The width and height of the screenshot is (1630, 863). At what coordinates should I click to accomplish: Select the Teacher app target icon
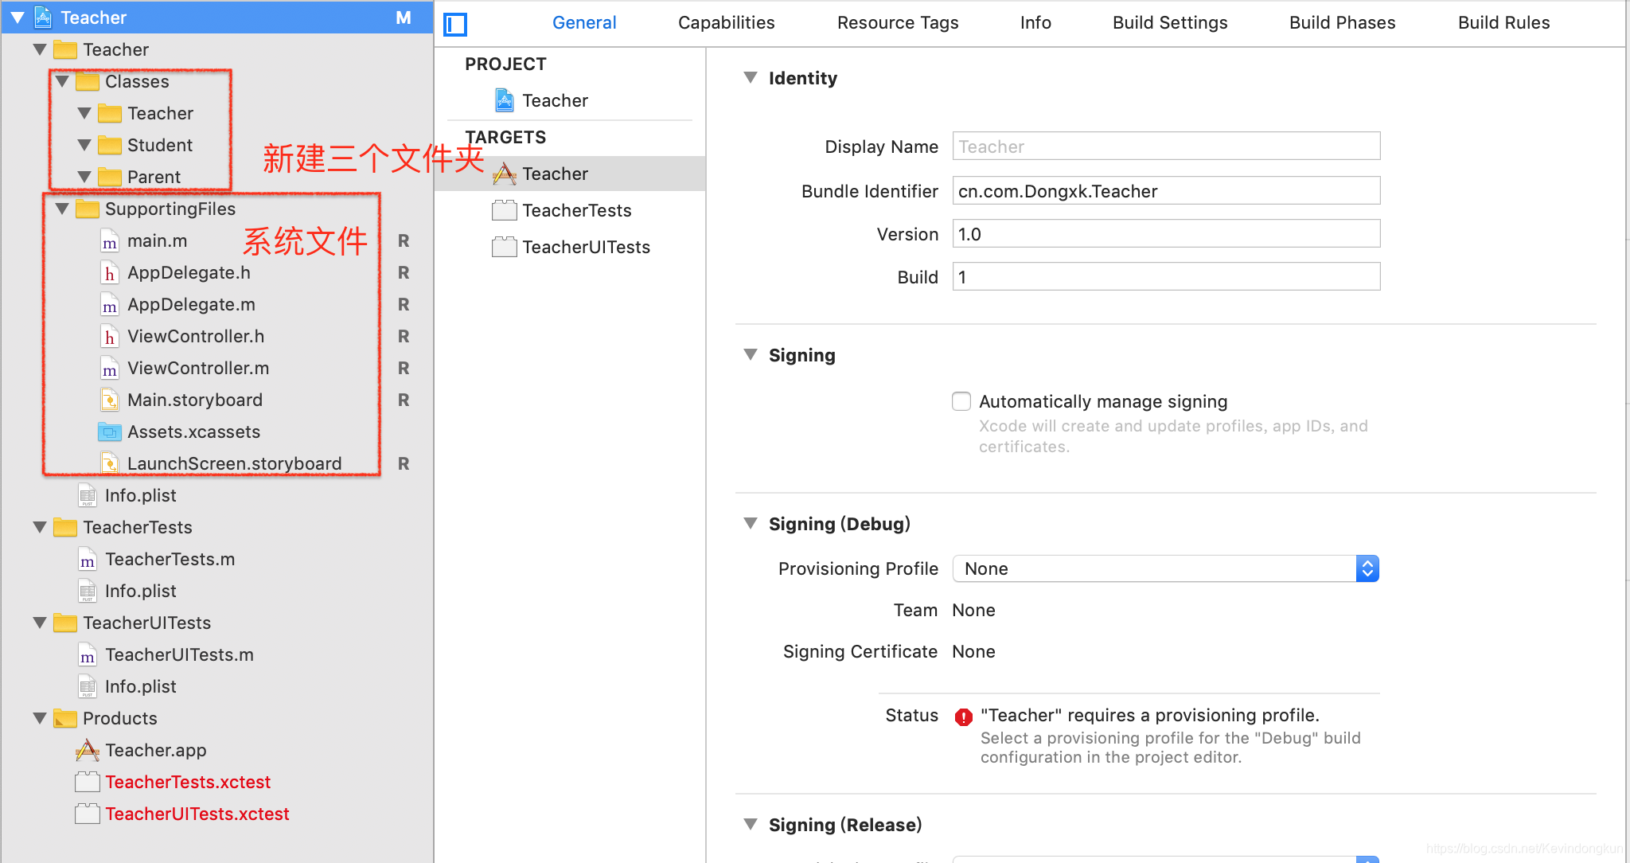(505, 174)
